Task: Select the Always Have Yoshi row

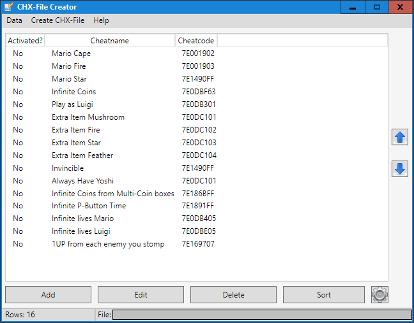Action: [x=197, y=181]
